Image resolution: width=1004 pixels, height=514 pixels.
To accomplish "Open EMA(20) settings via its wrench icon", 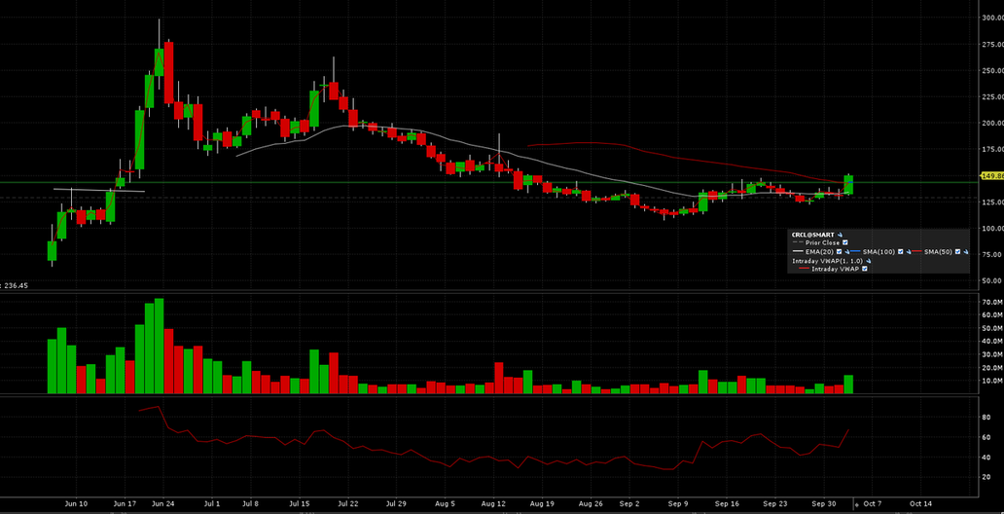I will [x=846, y=252].
